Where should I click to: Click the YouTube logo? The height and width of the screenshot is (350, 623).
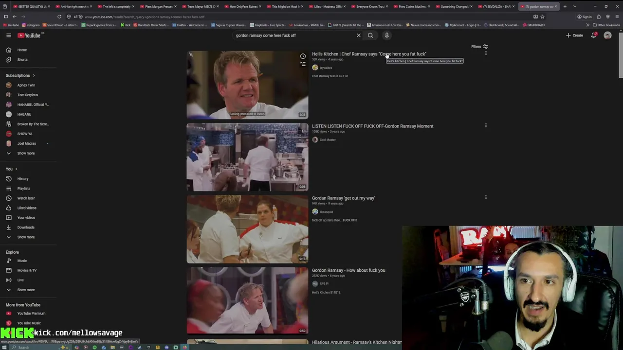29,35
